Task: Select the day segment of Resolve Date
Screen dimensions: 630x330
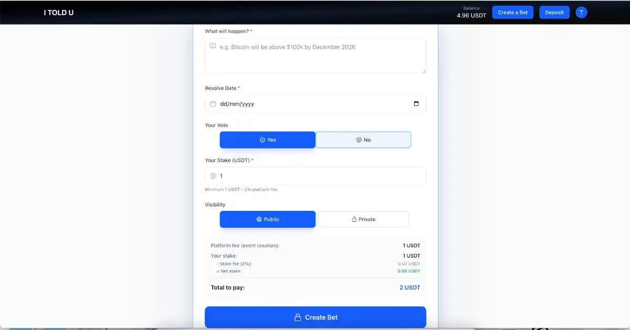Action: (223, 104)
